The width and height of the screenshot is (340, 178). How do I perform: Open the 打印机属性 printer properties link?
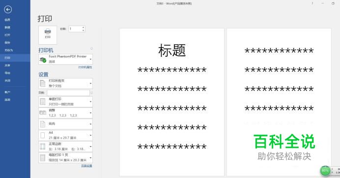(85, 67)
